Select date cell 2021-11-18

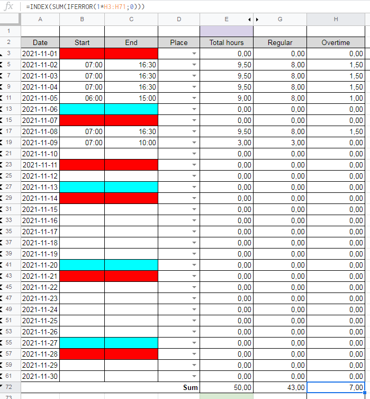[40, 243]
